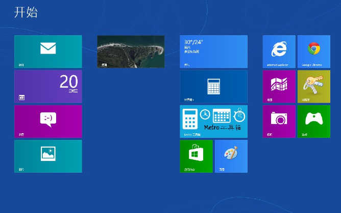Launch the Messaging tile with smiley bubble
The height and width of the screenshot is (213, 341).
point(48,122)
